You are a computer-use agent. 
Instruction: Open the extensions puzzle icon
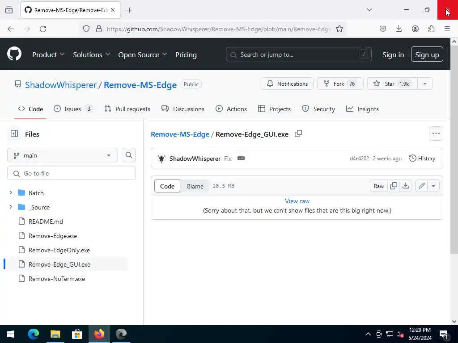tap(431, 29)
